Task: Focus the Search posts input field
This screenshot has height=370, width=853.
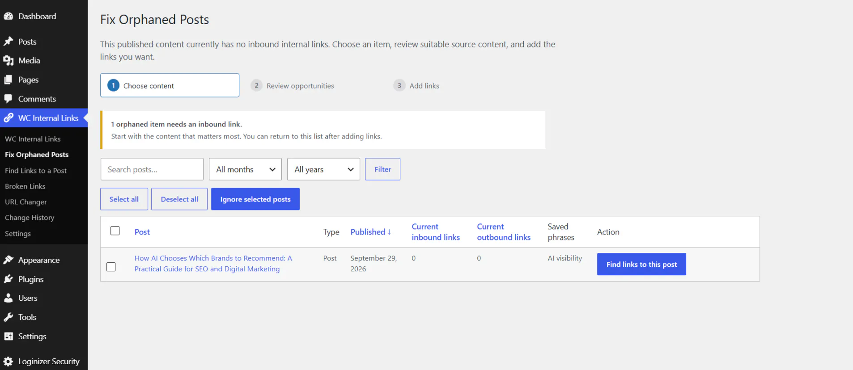Action: (152, 169)
